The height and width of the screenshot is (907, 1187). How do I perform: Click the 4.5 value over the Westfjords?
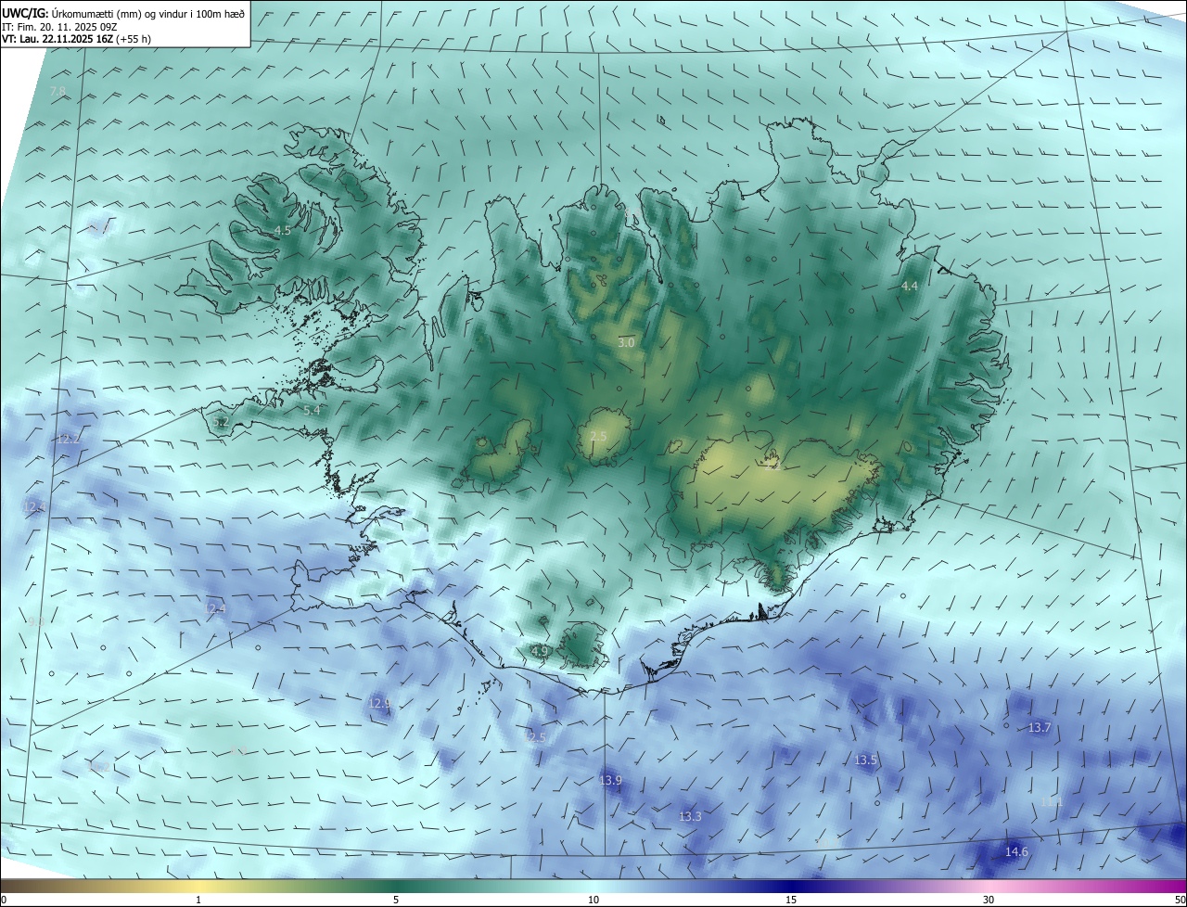(283, 230)
